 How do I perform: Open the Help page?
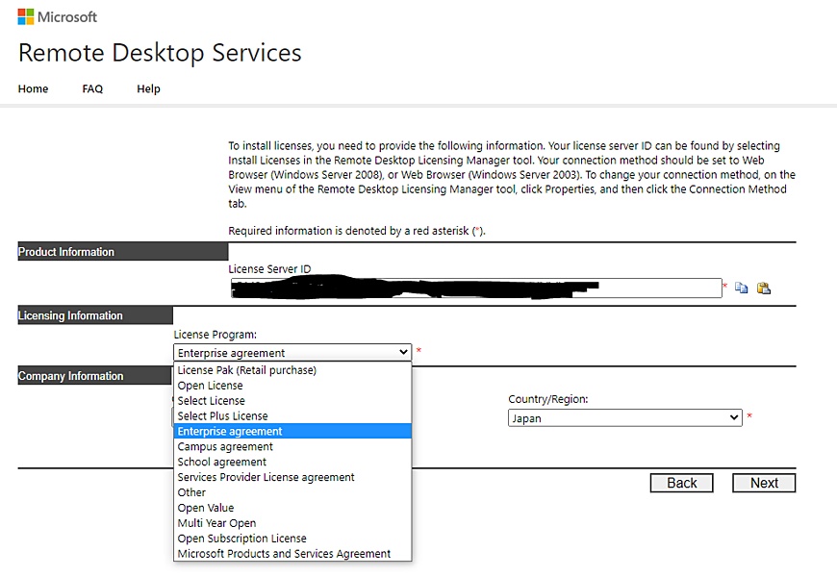click(148, 88)
